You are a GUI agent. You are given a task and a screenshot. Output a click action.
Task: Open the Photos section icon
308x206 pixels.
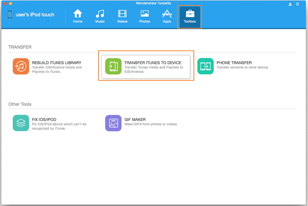pos(145,14)
